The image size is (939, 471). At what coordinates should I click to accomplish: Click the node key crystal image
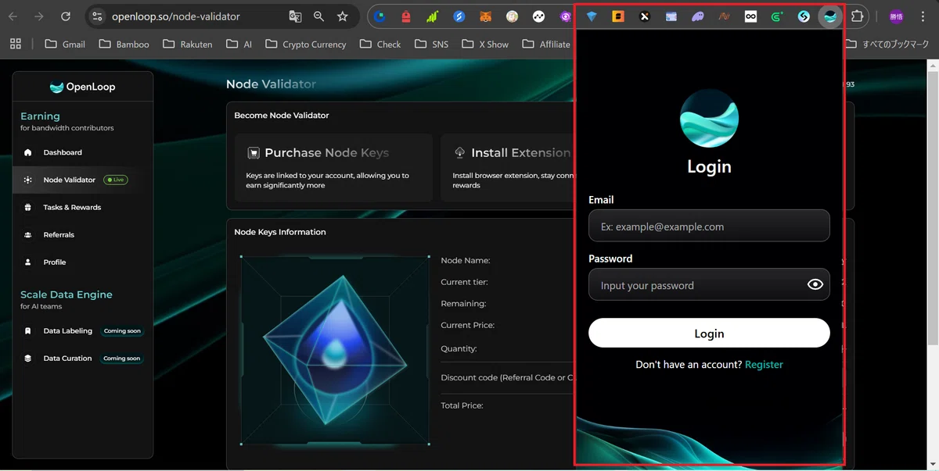335,350
